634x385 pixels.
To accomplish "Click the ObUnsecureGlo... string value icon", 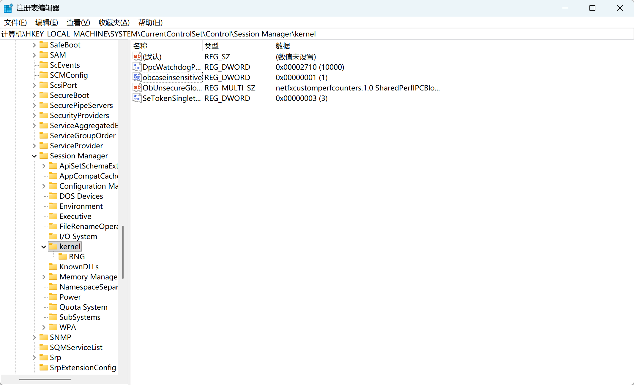I will click(x=137, y=88).
